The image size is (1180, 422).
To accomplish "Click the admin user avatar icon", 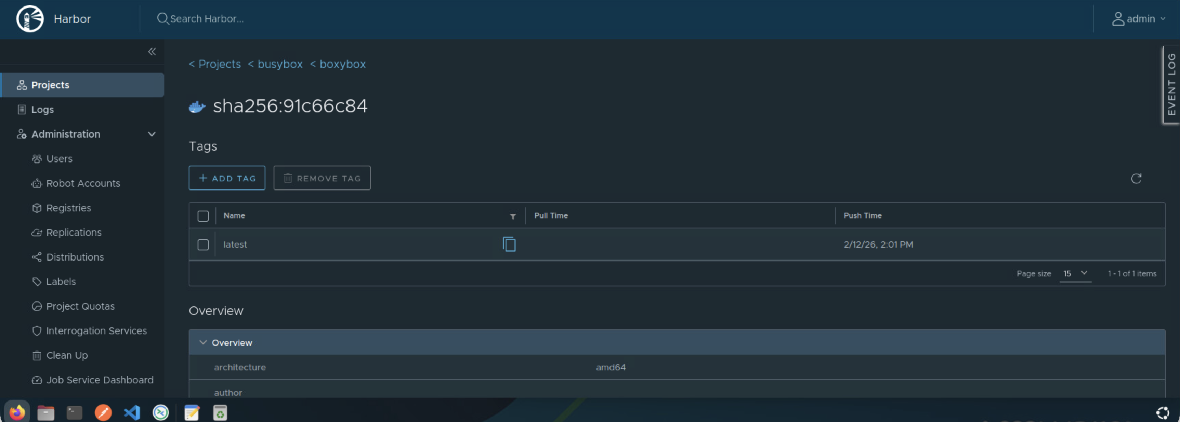I will coord(1118,19).
